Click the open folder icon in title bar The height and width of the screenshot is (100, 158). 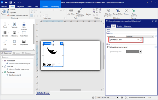(6, 2)
